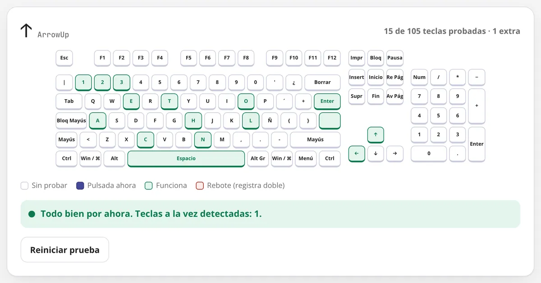The width and height of the screenshot is (541, 283).
Task: Click the closing brace } key
Action: click(308, 121)
